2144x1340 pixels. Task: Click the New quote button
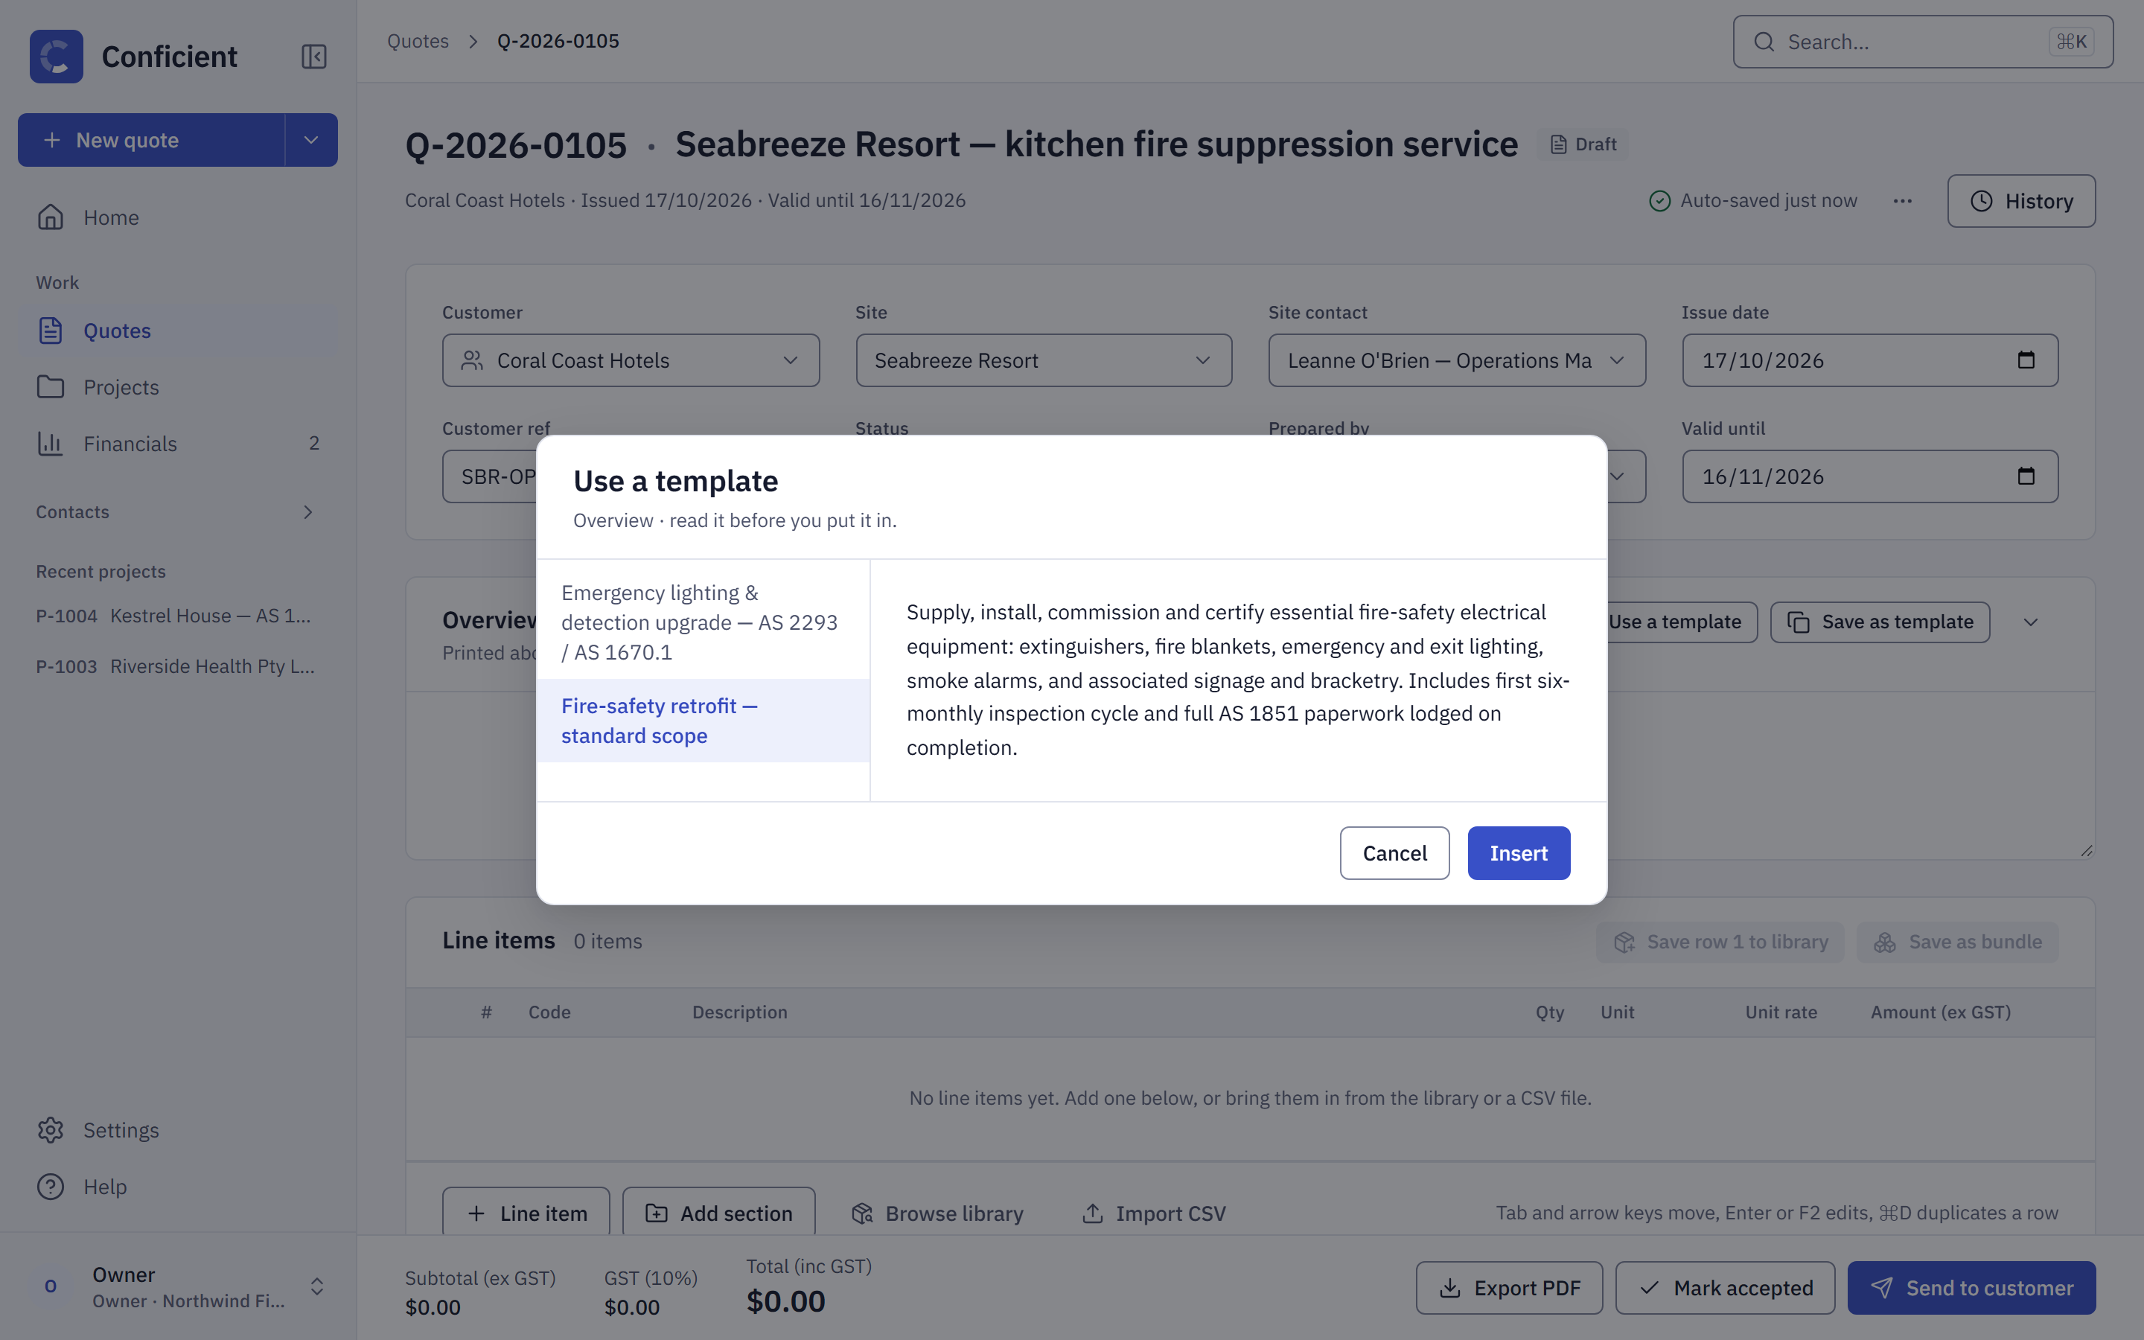coord(152,140)
